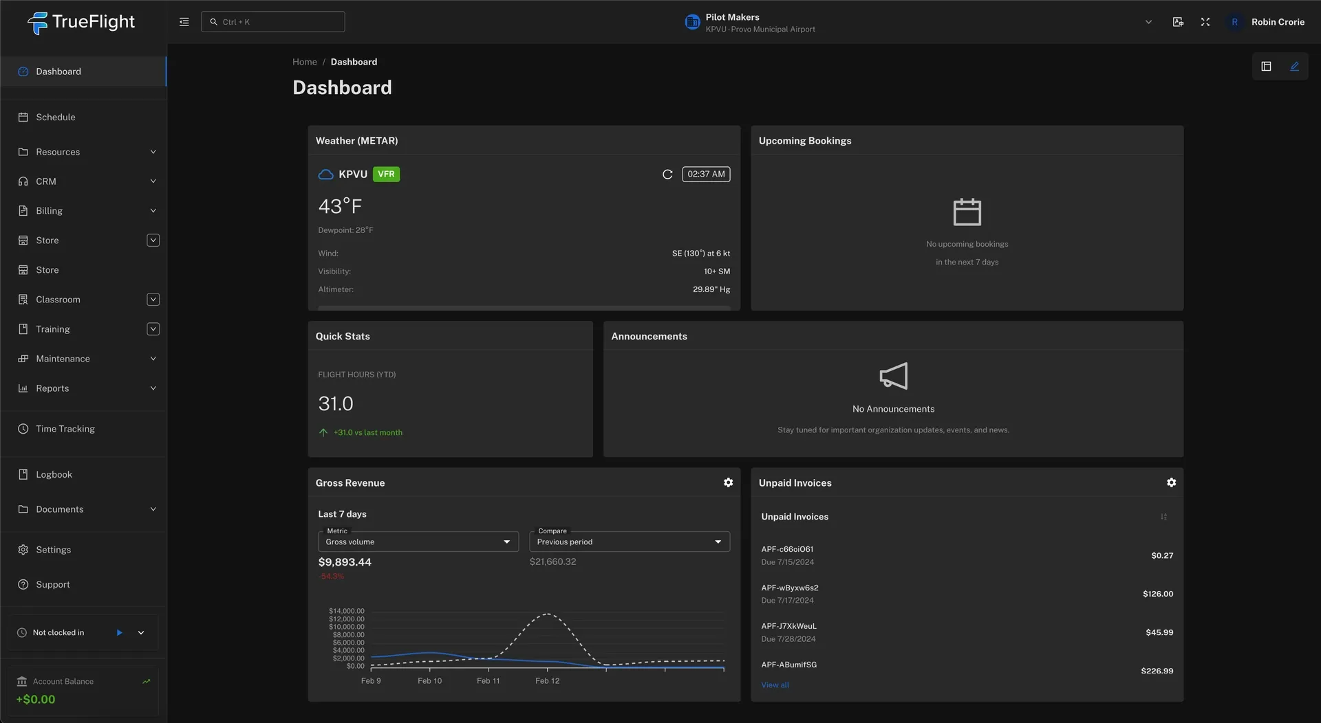Toggle fullscreen mode icon in header

pos(1205,22)
